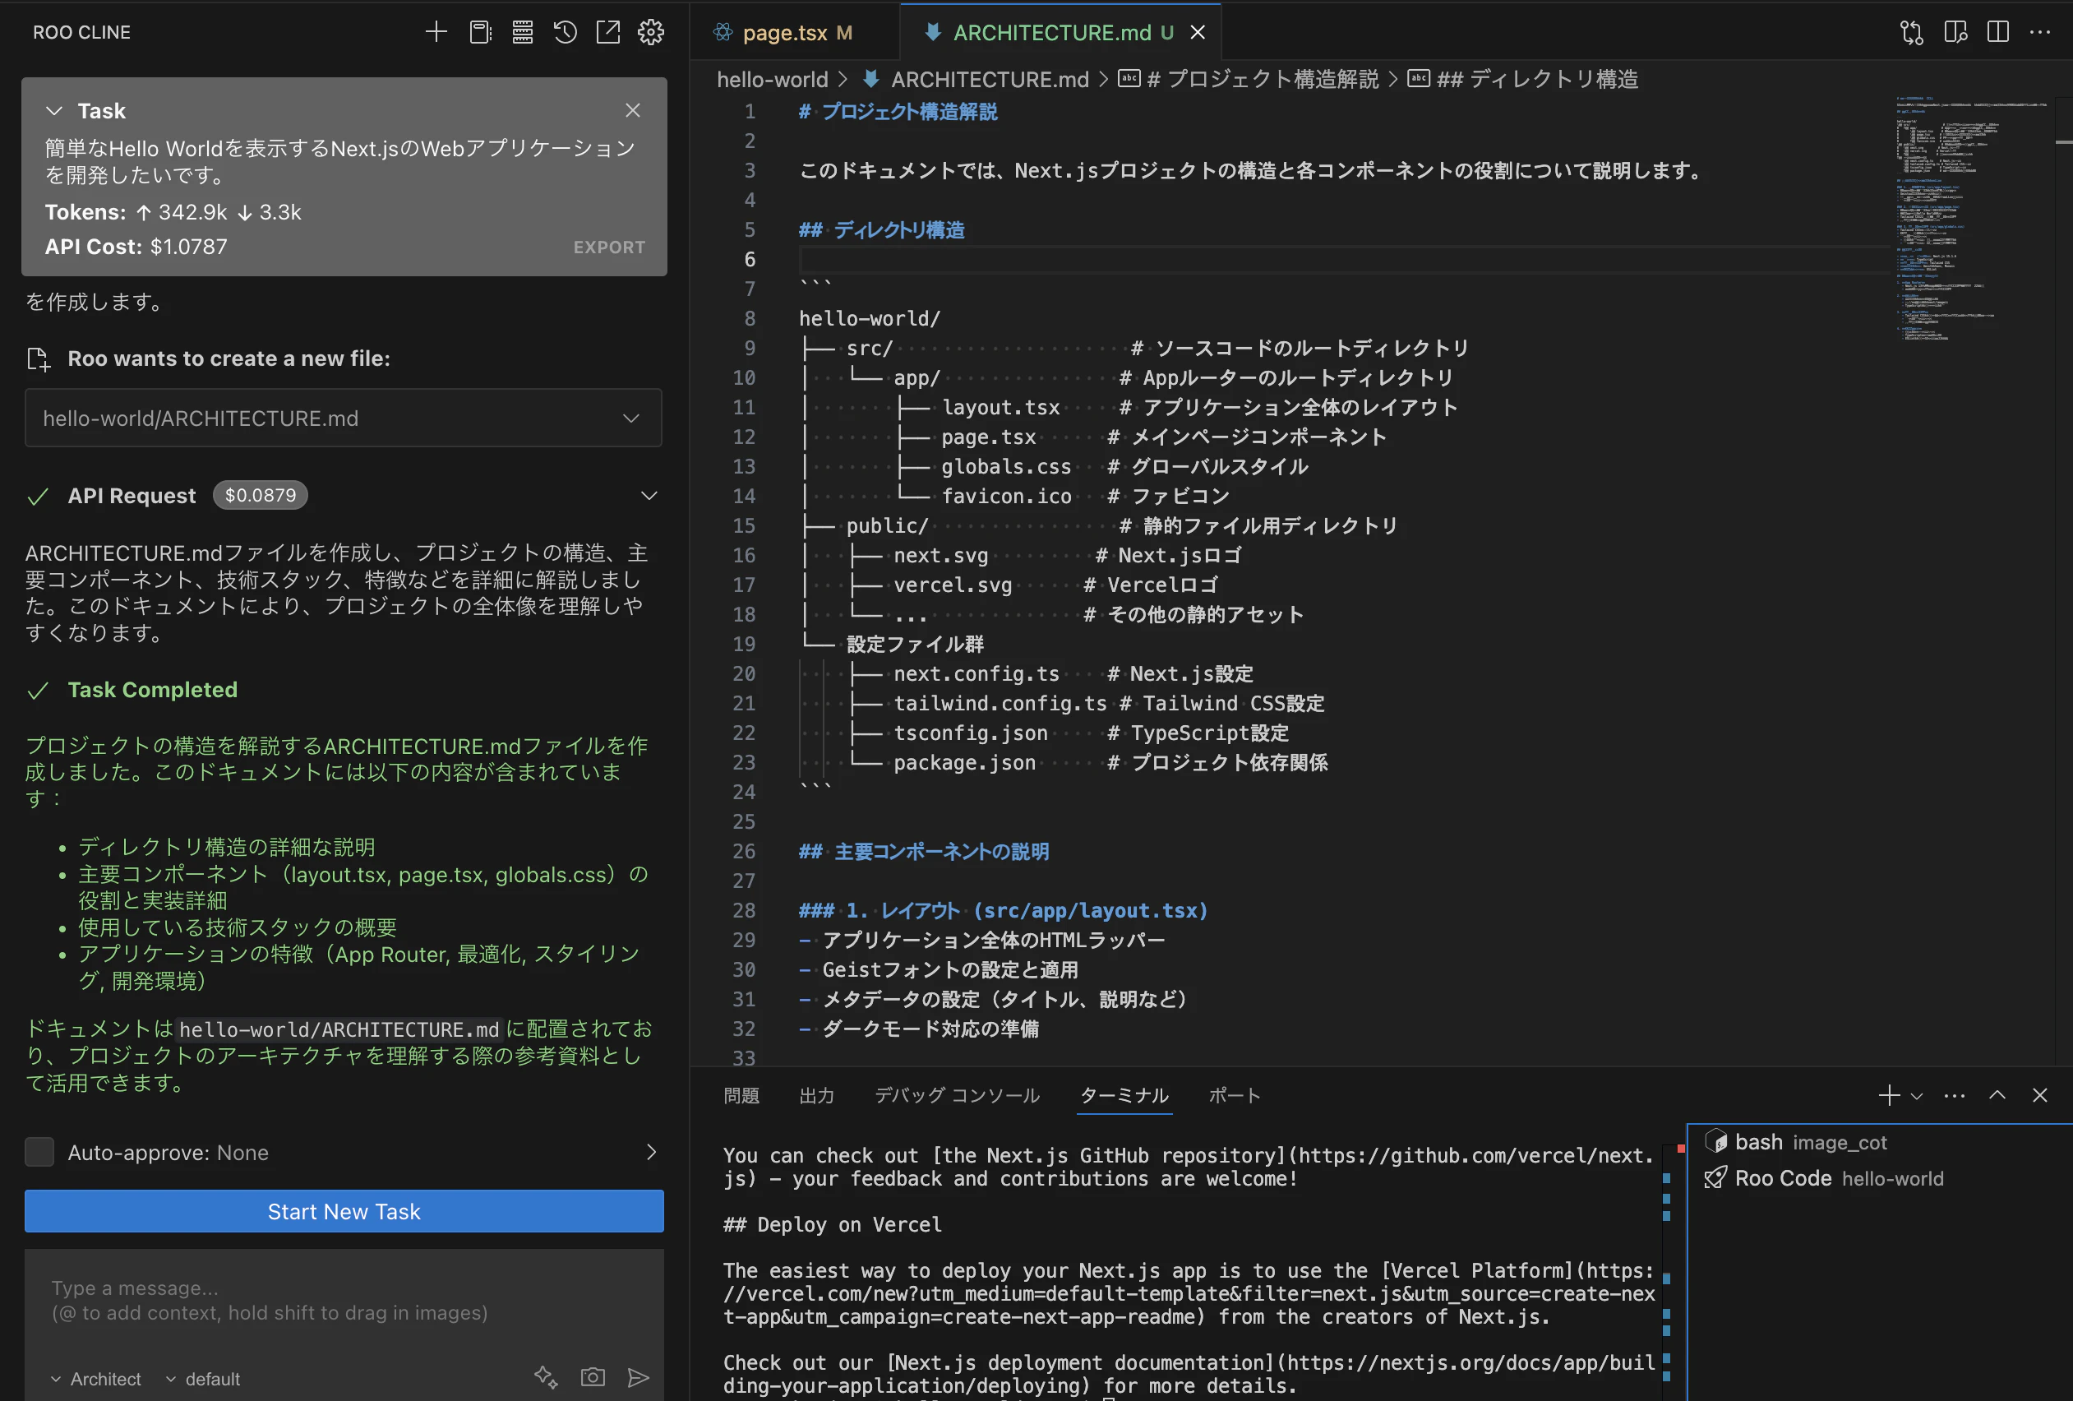Open terminal panel more actions ellipsis
Screen dimensions: 2073x1401
pos(1955,1095)
